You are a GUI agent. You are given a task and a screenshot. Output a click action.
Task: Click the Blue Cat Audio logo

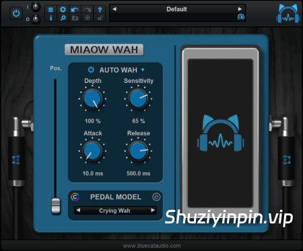coord(288,13)
